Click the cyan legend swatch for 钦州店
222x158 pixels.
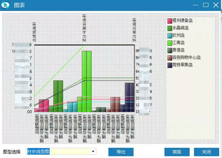point(170,36)
